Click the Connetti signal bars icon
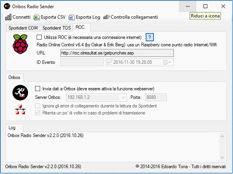Screen dimensions: 233x174 click(x=8, y=17)
